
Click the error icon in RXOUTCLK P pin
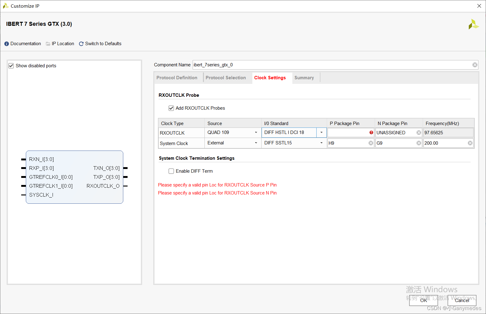coord(371,133)
